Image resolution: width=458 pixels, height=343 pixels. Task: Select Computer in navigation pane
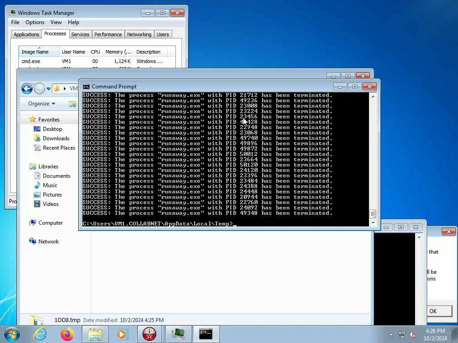(51, 223)
